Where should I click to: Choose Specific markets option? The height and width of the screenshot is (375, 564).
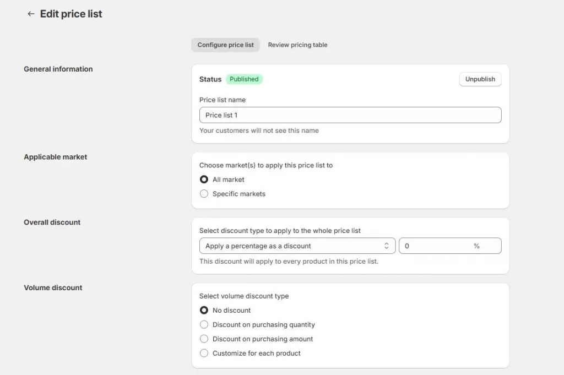204,193
